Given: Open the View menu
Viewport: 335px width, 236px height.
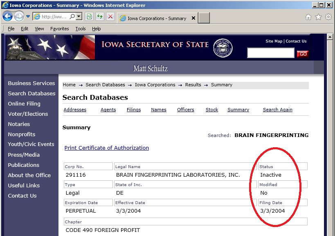Looking at the screenshot, I should [39, 29].
